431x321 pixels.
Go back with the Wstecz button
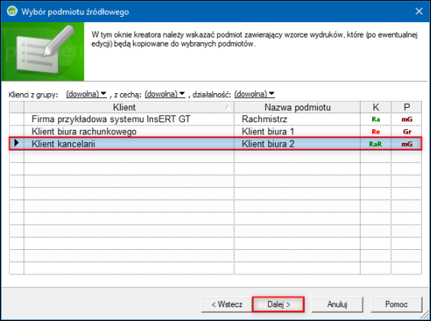click(x=227, y=304)
